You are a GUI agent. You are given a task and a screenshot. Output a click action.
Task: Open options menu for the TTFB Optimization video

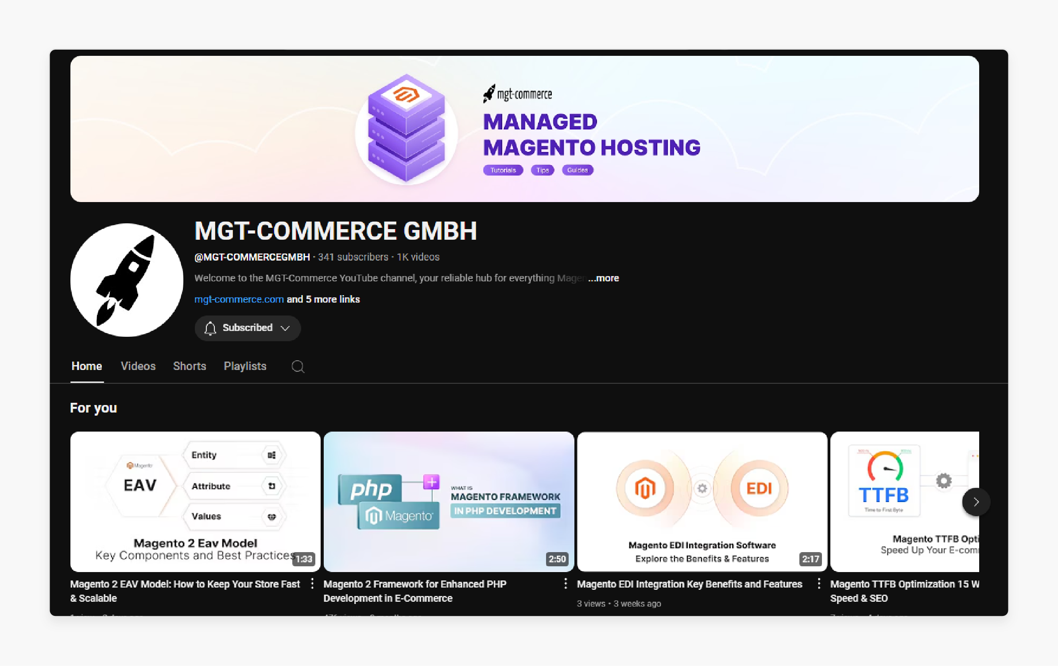tap(1054, 584)
